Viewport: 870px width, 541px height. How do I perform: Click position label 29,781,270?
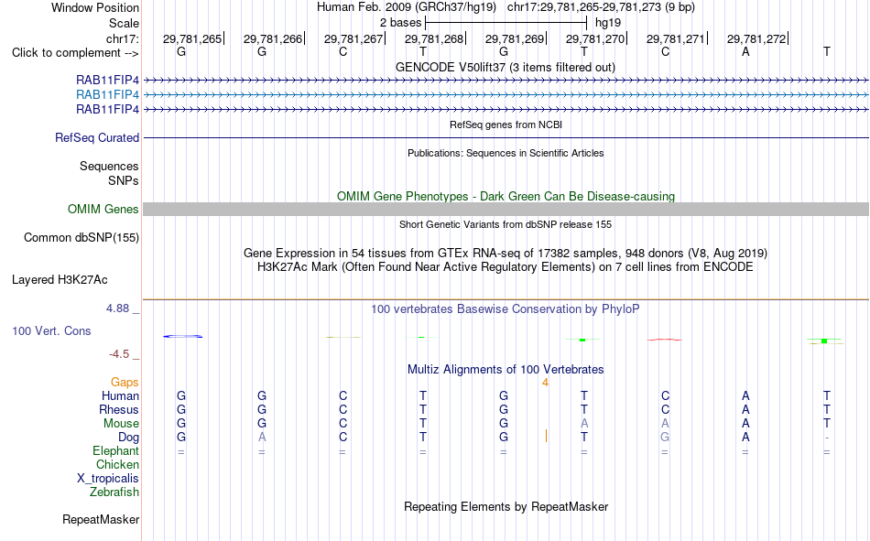[x=594, y=38]
